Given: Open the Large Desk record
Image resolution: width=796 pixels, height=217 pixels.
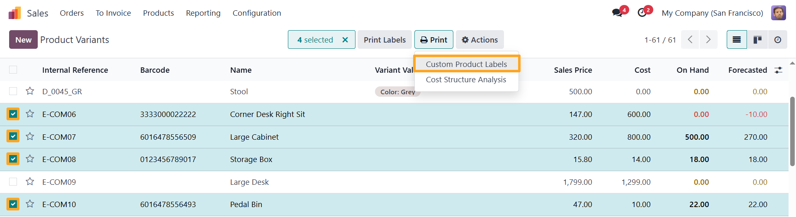Looking at the screenshot, I should click(x=249, y=182).
